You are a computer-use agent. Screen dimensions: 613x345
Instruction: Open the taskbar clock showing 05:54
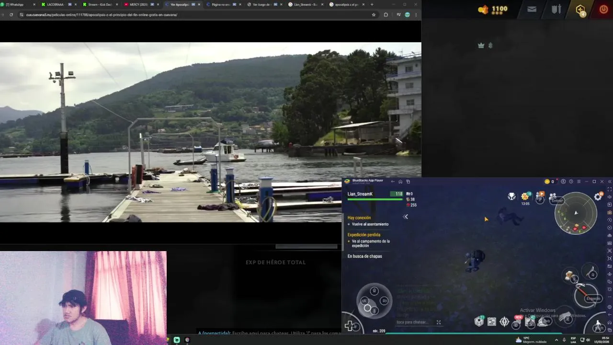pos(601,340)
